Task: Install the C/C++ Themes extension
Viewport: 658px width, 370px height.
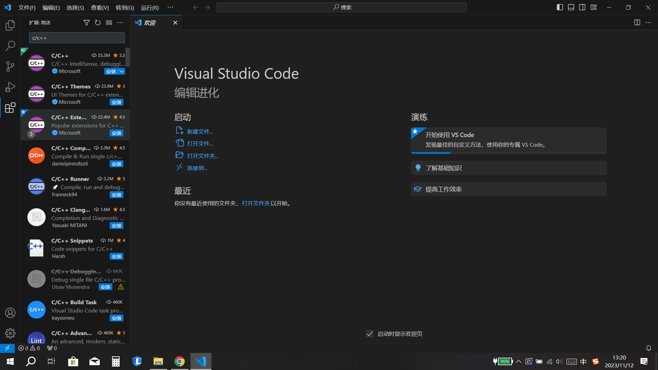Action: (117, 102)
